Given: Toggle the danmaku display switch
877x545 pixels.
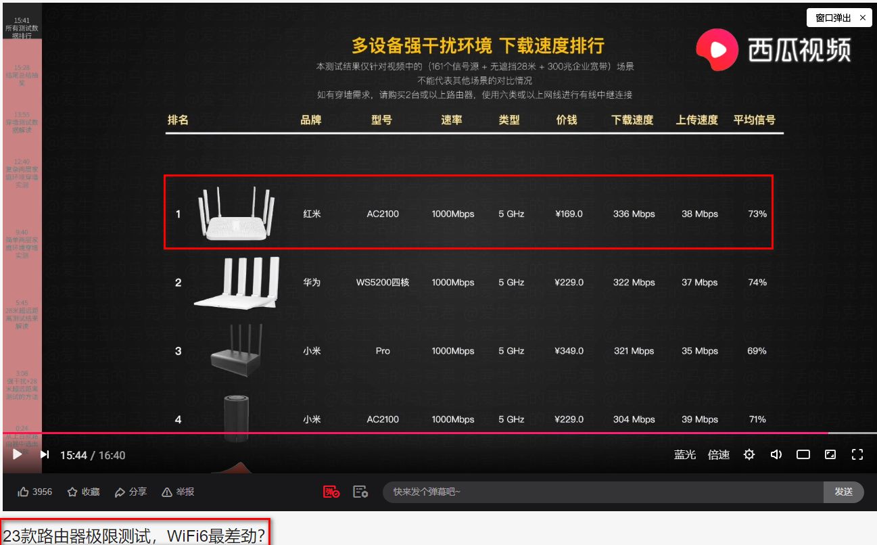Looking at the screenshot, I should click(331, 492).
